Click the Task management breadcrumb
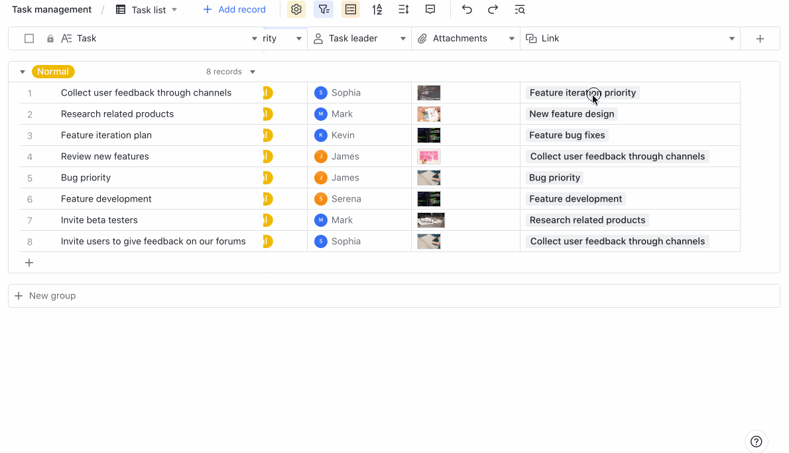The width and height of the screenshot is (789, 453). tap(52, 9)
